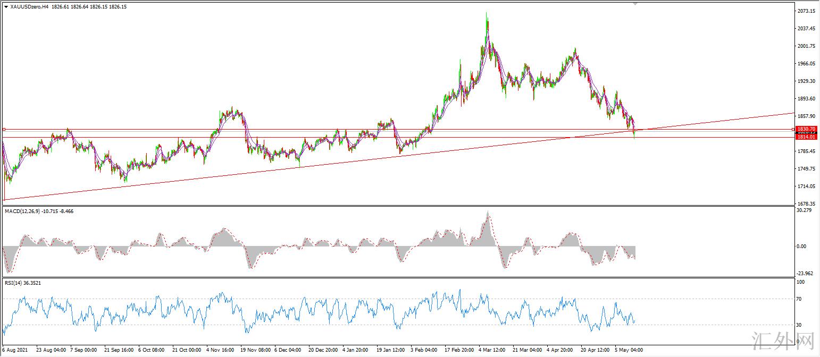
Task: Click the left square handle of horizontal line
Action: tap(4, 129)
